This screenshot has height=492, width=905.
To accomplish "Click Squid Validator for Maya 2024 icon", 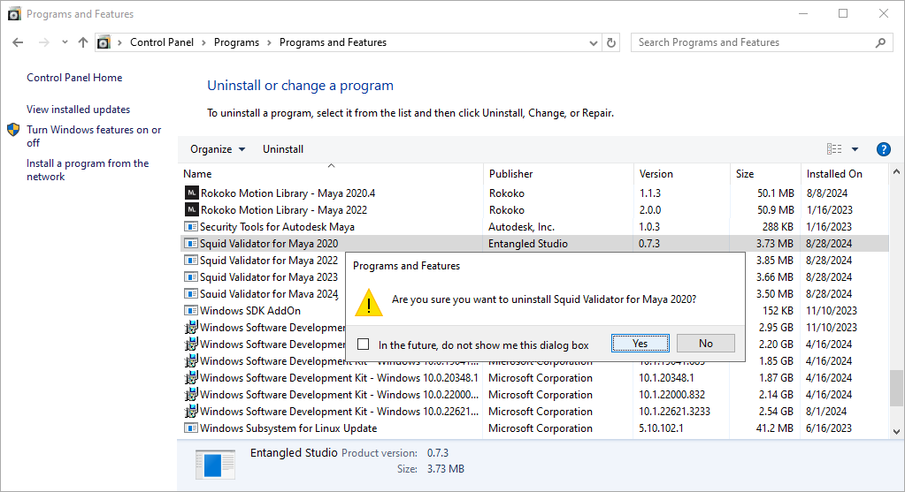I will (x=191, y=294).
